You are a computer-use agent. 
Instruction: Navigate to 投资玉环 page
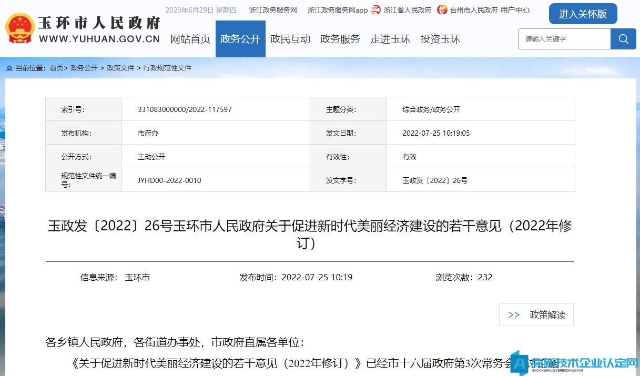tap(440, 39)
